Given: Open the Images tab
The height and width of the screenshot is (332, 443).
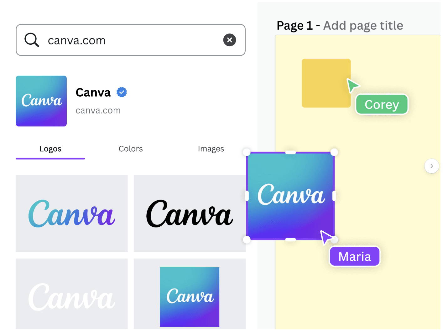Looking at the screenshot, I should tap(211, 149).
